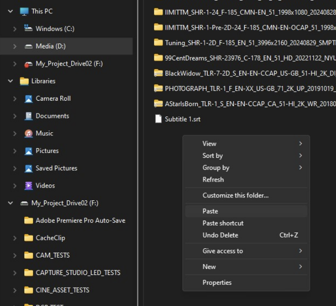The height and width of the screenshot is (306, 336).
Task: Select the CAPTURE_STUDIO_LED_TESTS label
Action: pyautogui.click(x=78, y=272)
